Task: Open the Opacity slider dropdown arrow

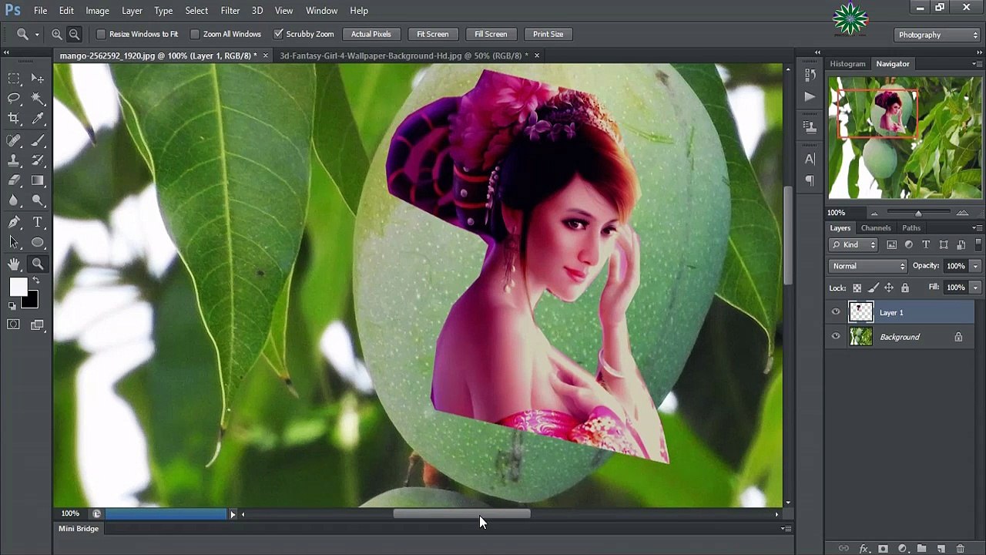Action: (x=975, y=266)
